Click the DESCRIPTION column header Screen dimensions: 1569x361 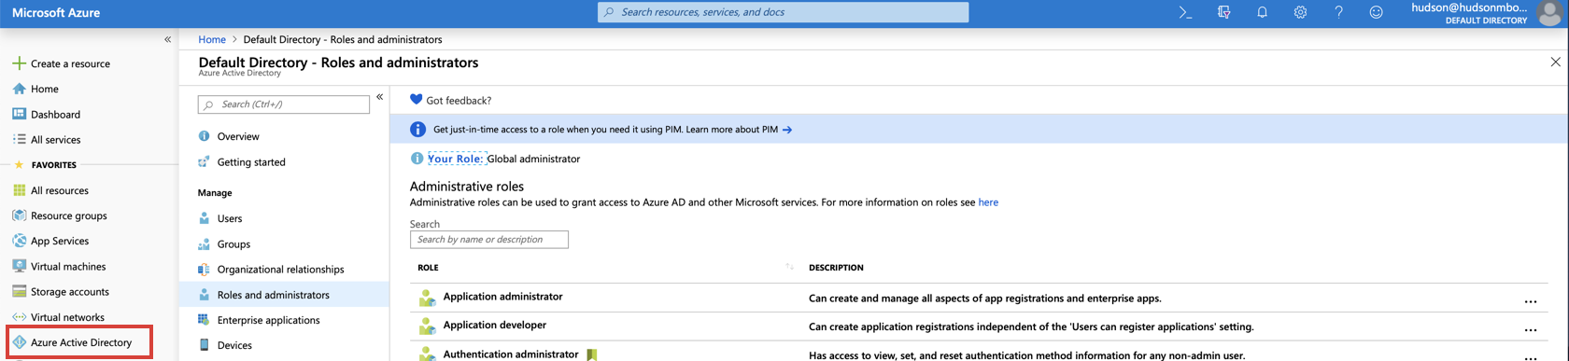(x=836, y=268)
